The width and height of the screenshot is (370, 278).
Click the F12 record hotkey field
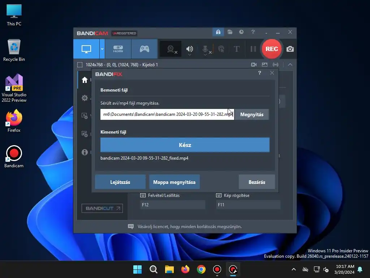click(172, 205)
